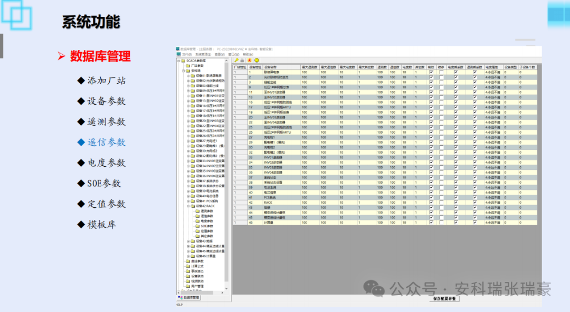570x312 pixels.
Task: Toggle 遥测乘系数 checkbox in address 9 row
Action: 475,87
